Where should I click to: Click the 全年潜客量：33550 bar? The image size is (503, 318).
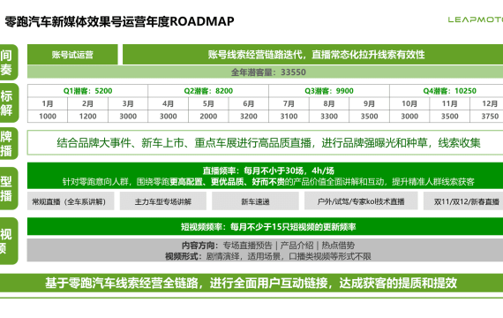click(265, 72)
